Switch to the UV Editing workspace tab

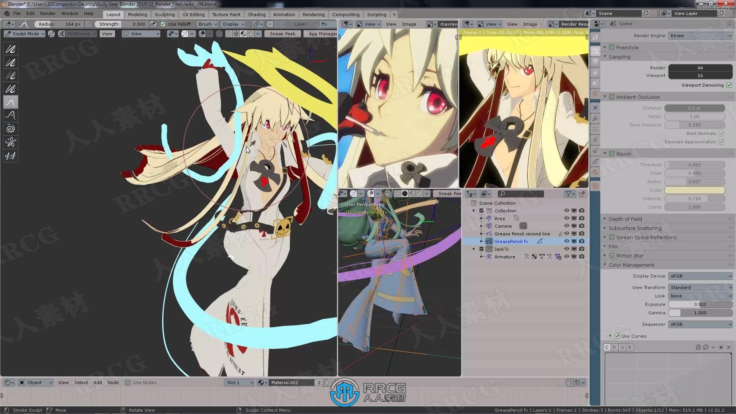click(193, 15)
